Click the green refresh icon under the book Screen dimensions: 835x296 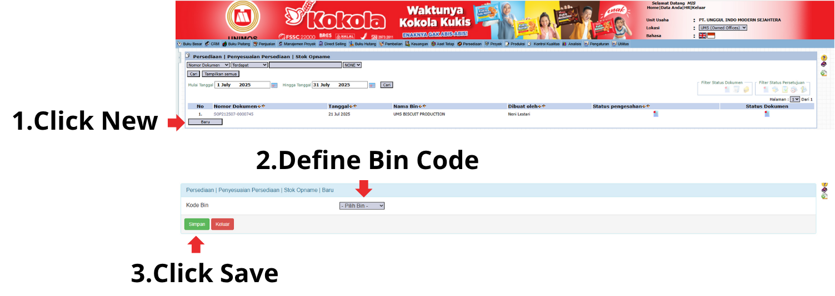[824, 73]
